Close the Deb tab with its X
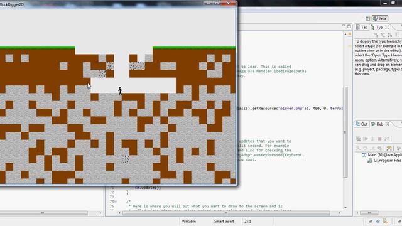The image size is (402, 226). (387, 124)
